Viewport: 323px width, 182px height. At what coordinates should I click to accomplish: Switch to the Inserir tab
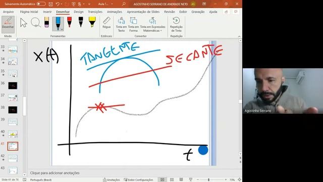coord(47,12)
